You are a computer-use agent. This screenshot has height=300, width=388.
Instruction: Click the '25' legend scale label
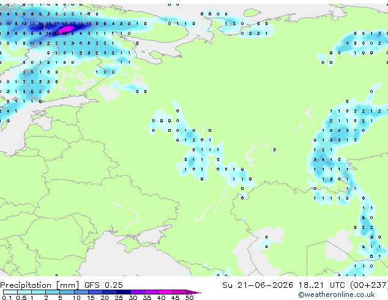click(x=119, y=298)
